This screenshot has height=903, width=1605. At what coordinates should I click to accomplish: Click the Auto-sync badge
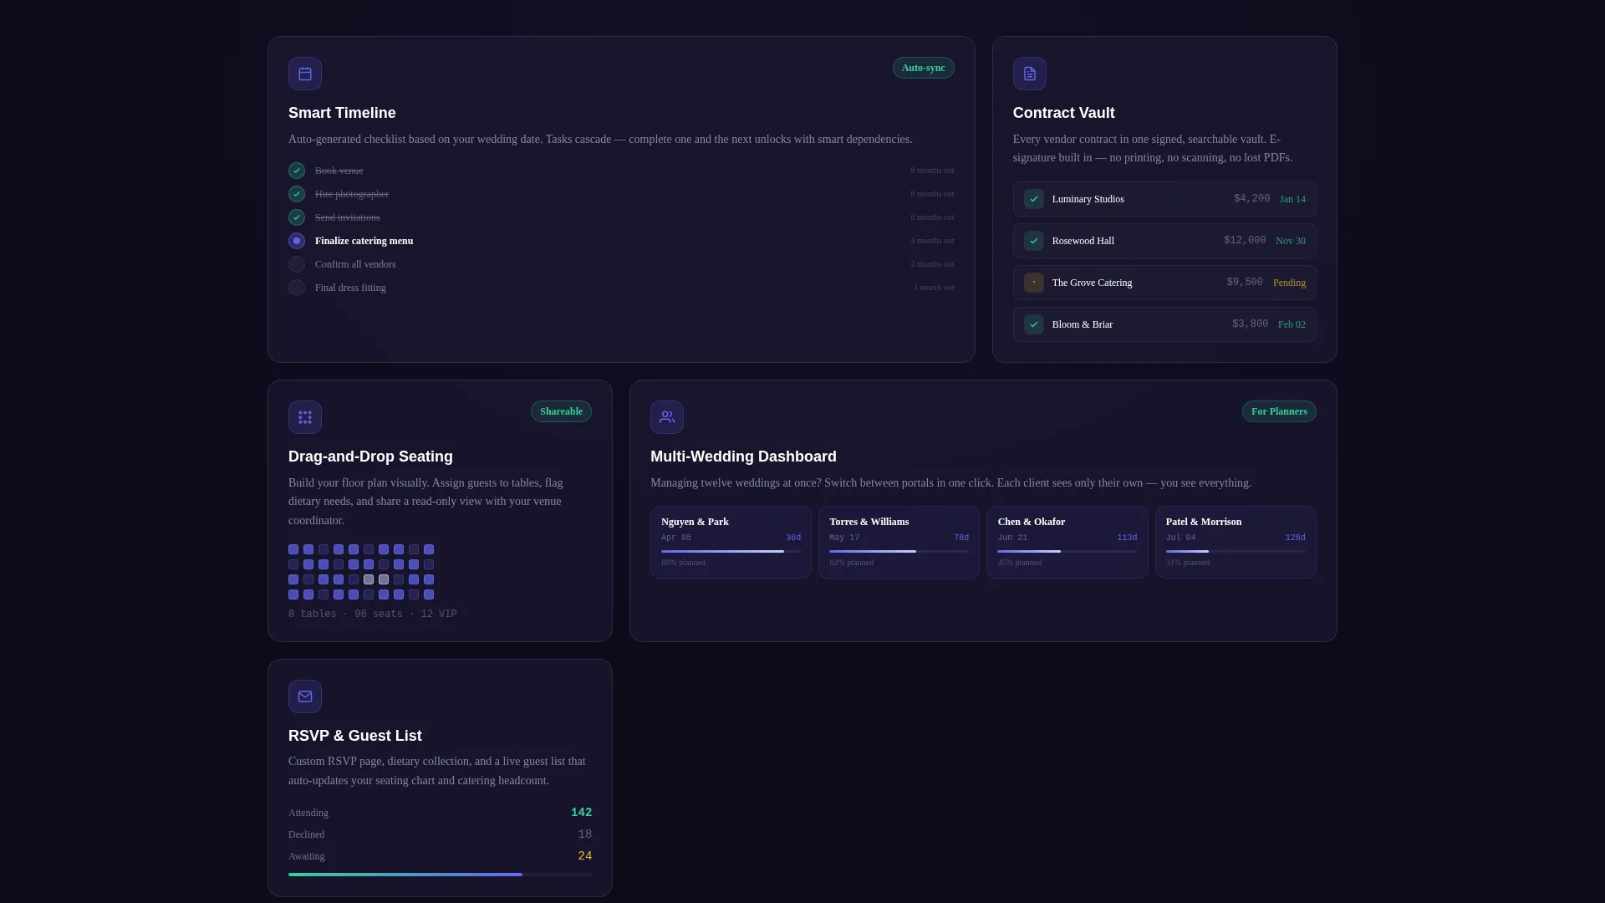tap(923, 68)
